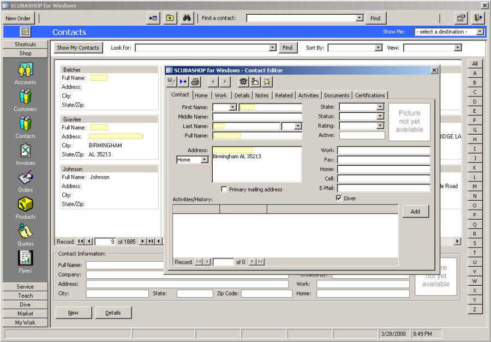Open the Rating dropdown in Contact Editor

(380, 125)
